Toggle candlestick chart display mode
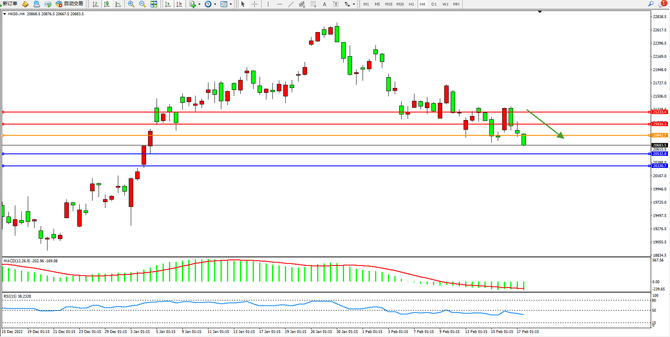Screen dimensions: 670x337 pos(107,4)
